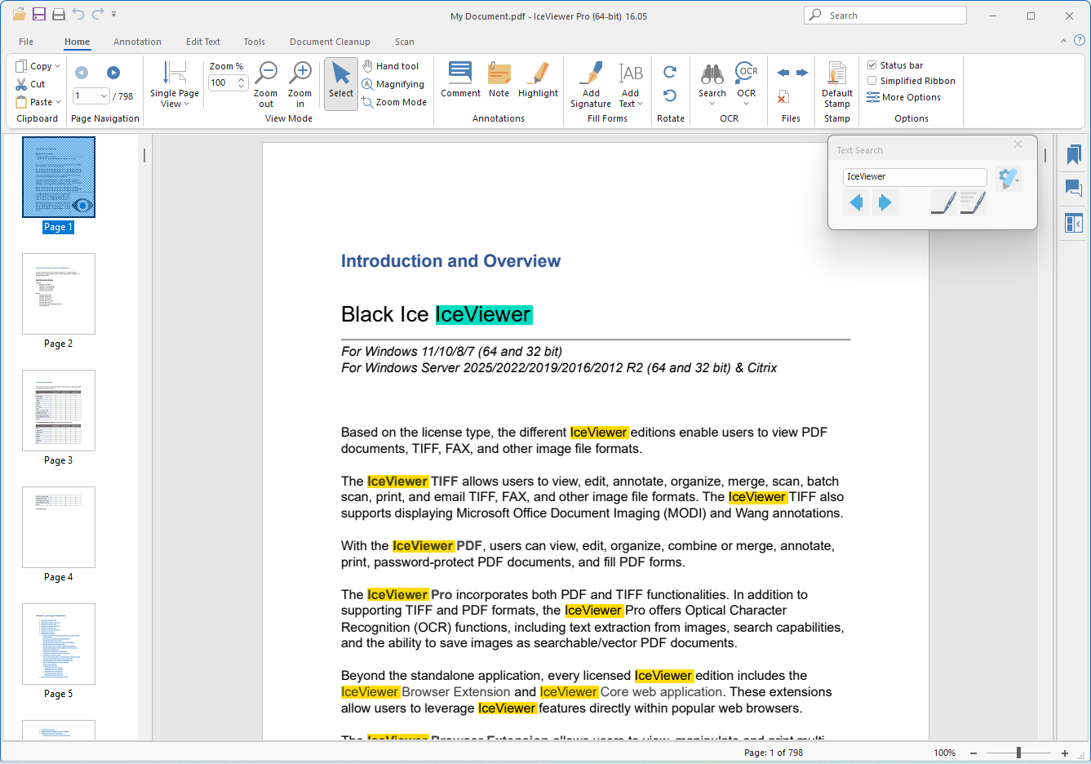Highlight all search matches with lines-pen icon

pyautogui.click(x=973, y=202)
